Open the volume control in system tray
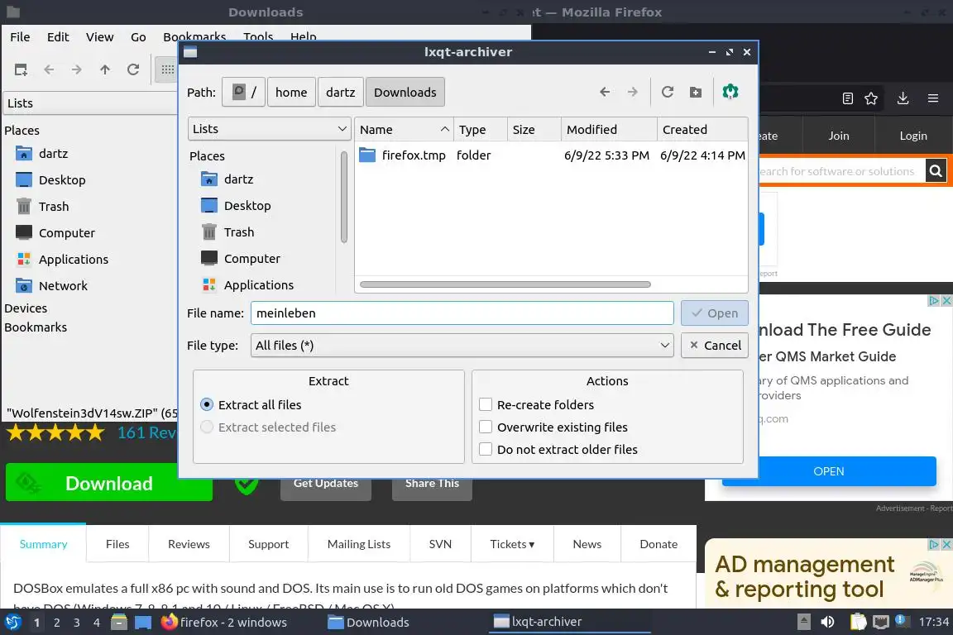This screenshot has height=635, width=953. pos(827,622)
